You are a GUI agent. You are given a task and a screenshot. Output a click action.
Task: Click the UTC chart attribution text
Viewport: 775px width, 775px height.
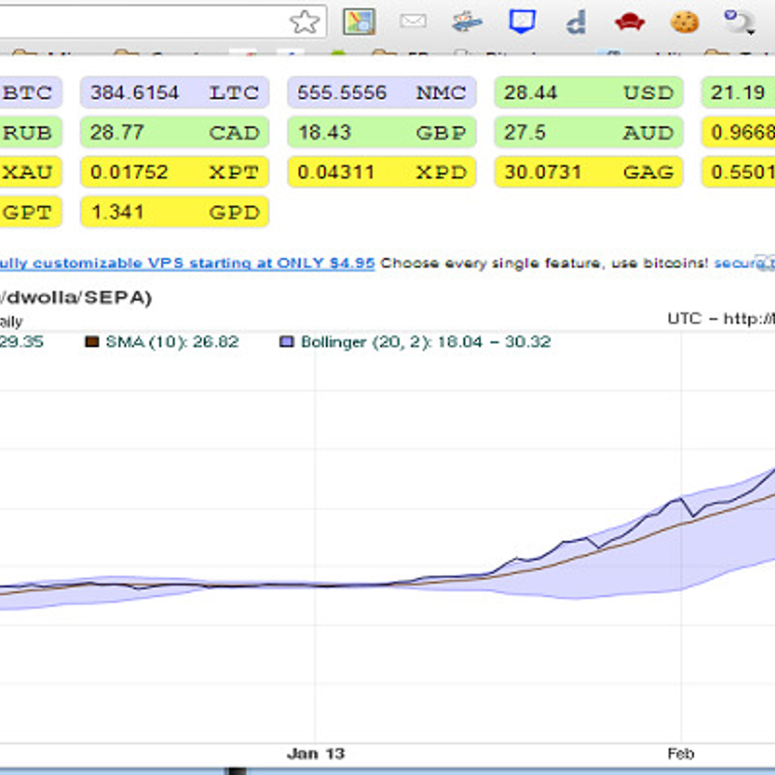(721, 318)
